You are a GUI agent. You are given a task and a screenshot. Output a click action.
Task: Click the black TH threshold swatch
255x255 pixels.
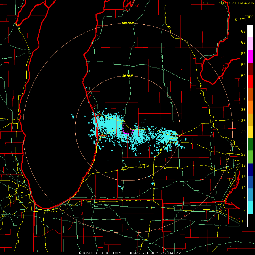[250, 220]
